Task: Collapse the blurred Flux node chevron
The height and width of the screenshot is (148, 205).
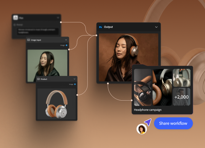Action: pos(58,18)
